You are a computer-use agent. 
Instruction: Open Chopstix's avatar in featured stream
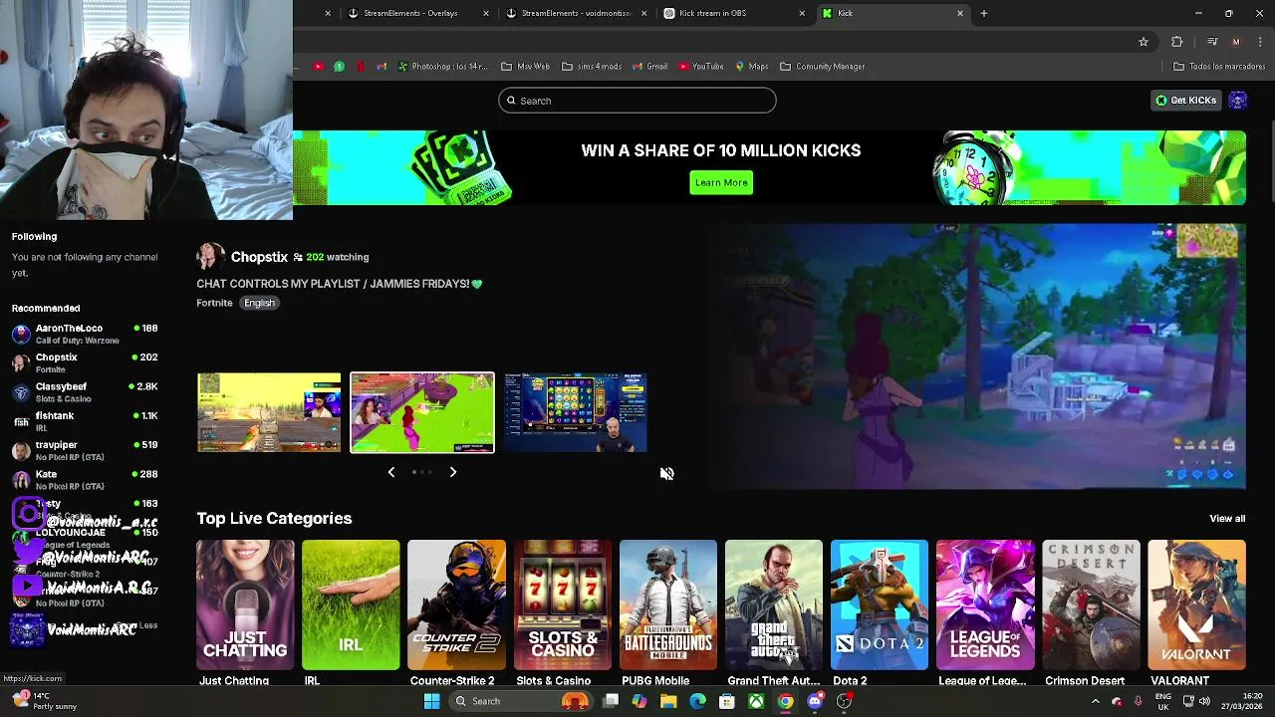tap(209, 257)
